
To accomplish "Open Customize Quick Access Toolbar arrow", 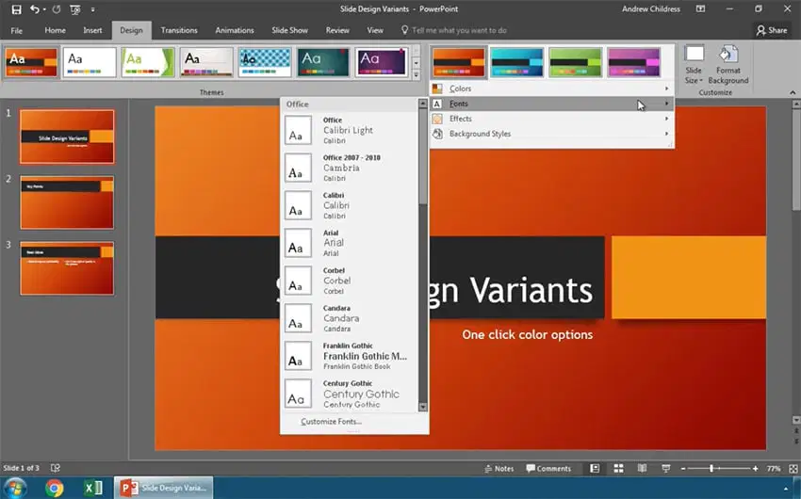I will click(92, 9).
